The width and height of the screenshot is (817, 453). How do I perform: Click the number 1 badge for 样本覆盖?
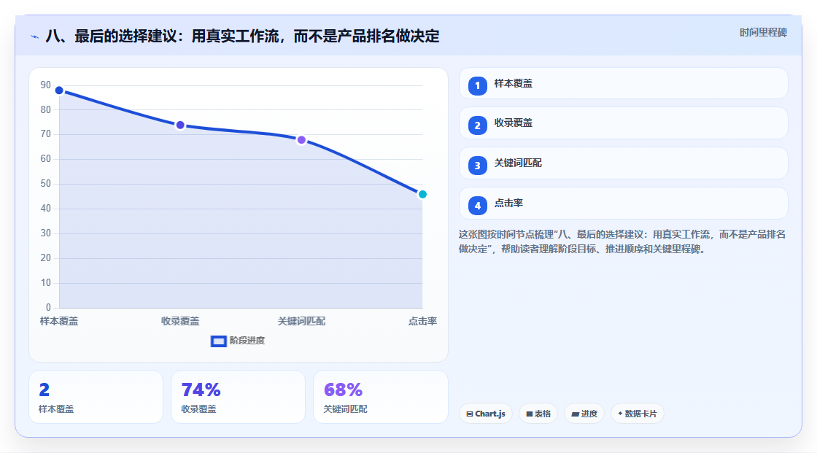[477, 85]
